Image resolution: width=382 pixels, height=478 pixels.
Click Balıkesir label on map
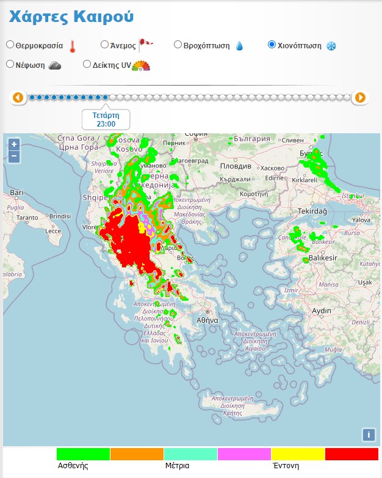[323, 258]
